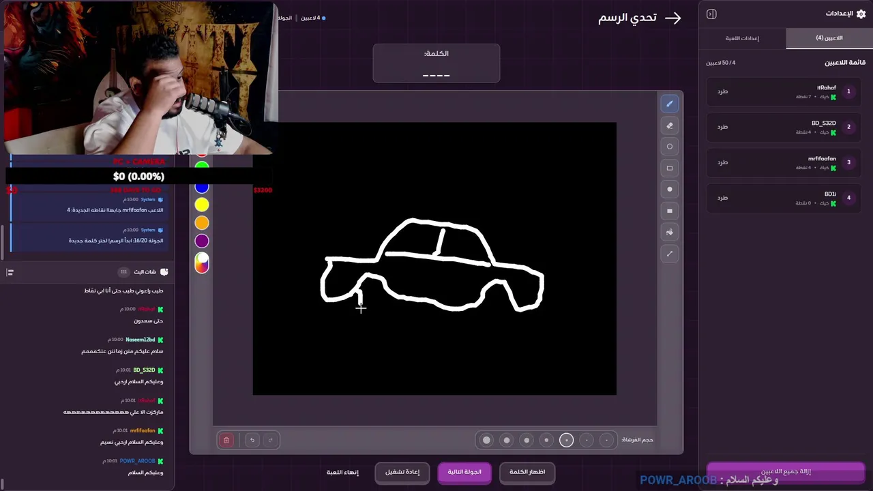
Task: Select the largest brush size
Action: point(486,440)
